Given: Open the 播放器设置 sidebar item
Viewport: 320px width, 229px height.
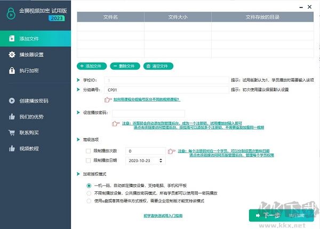Looking at the screenshot, I should [x=36, y=55].
